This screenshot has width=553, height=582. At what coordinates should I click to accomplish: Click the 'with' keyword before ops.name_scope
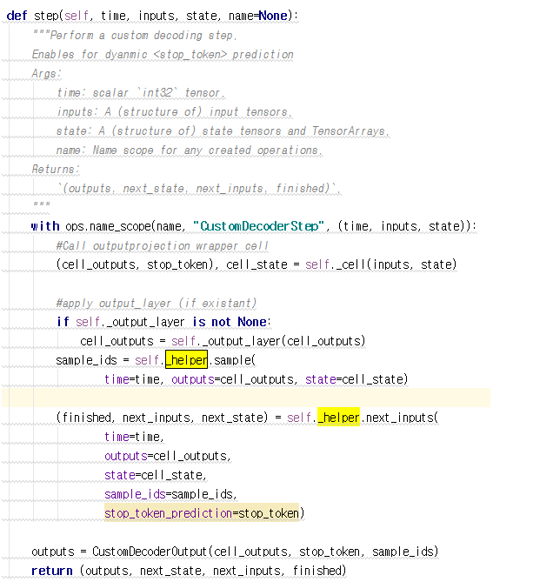45,226
